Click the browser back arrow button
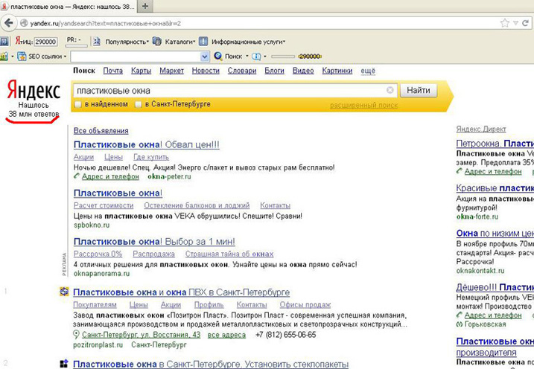Screen dimensions: 534x369 (x=8, y=23)
